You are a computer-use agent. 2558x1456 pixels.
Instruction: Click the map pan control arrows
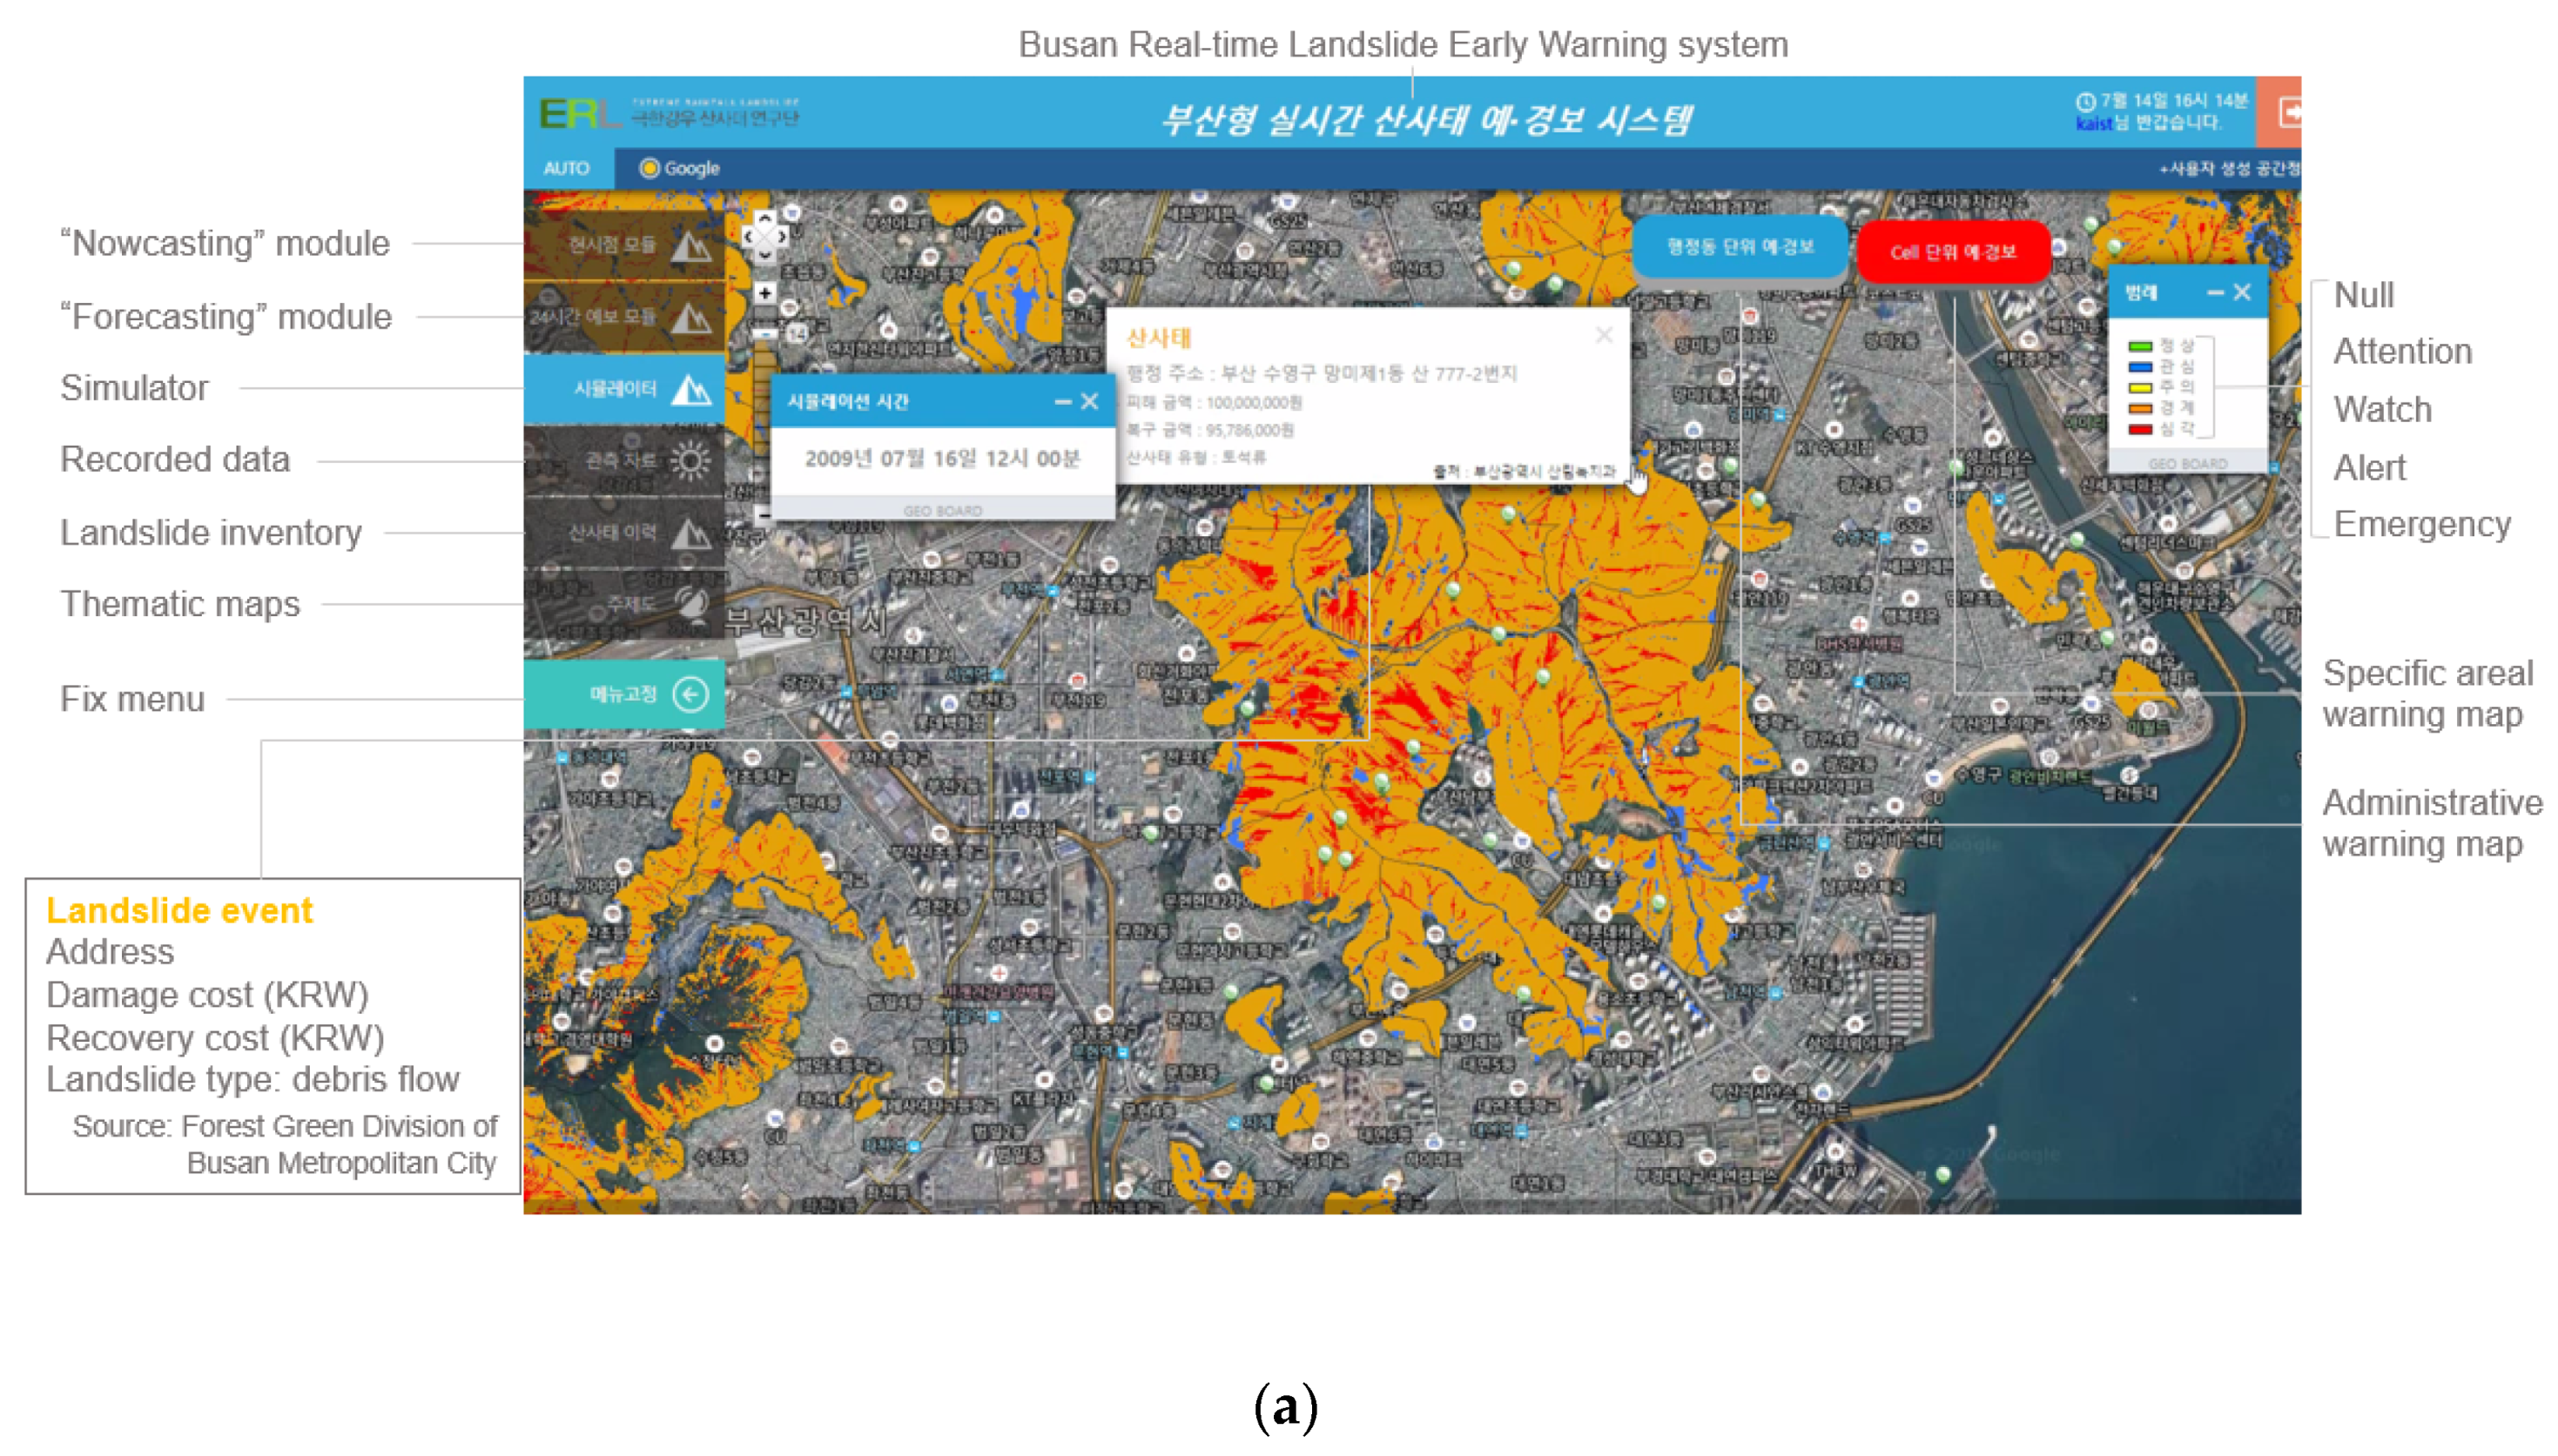pos(764,237)
